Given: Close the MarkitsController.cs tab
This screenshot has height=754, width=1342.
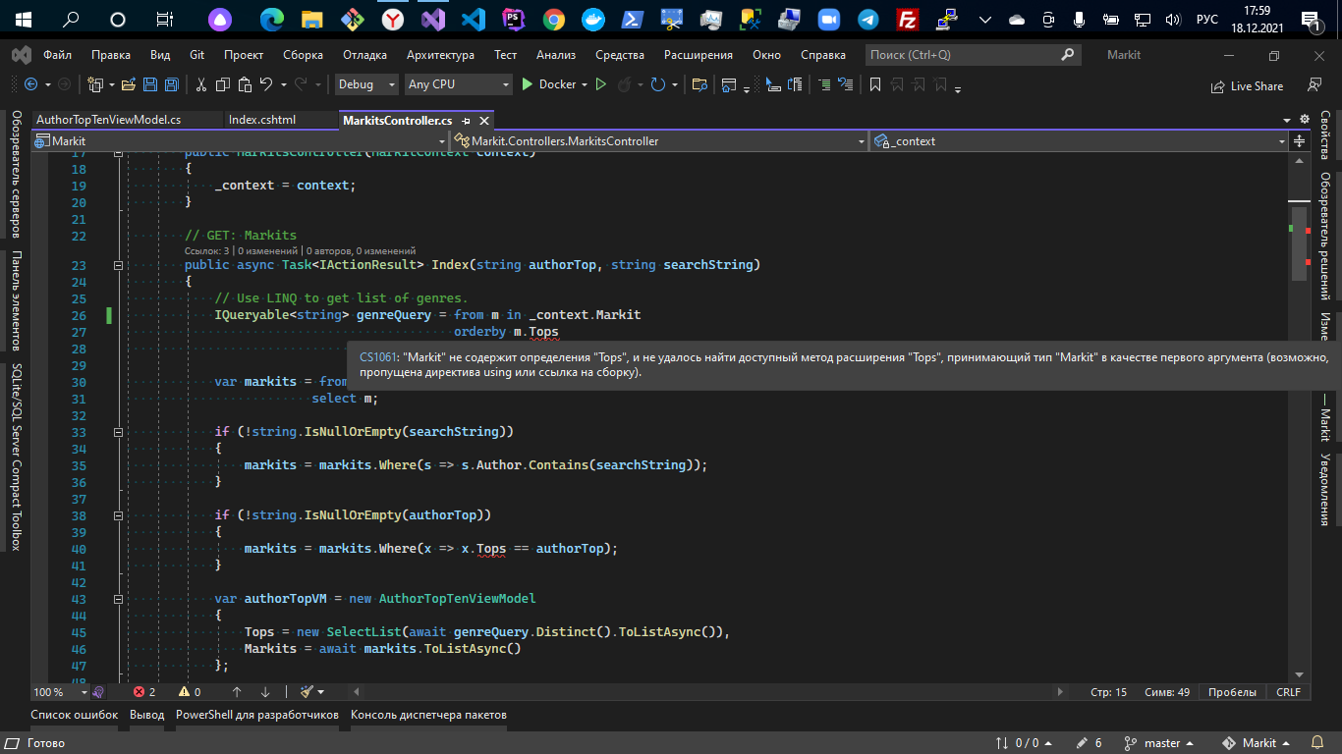Looking at the screenshot, I should coord(483,121).
